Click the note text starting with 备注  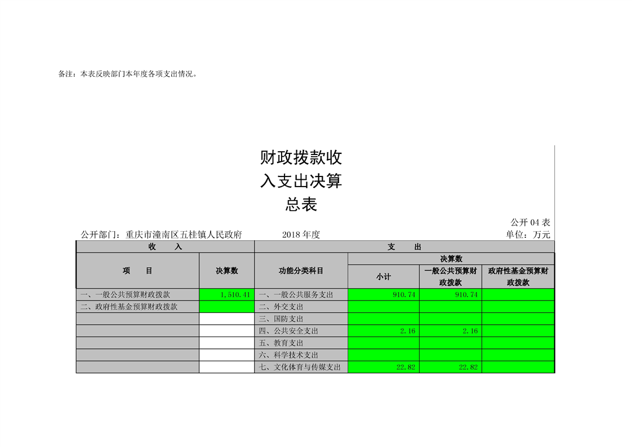(128, 74)
